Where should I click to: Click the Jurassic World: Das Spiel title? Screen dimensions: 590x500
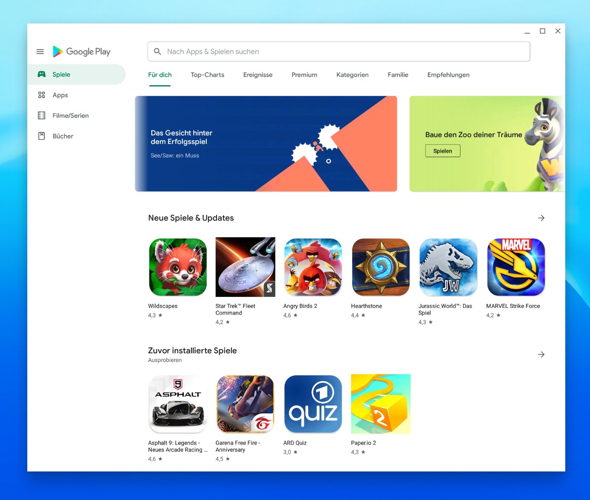[x=445, y=310]
